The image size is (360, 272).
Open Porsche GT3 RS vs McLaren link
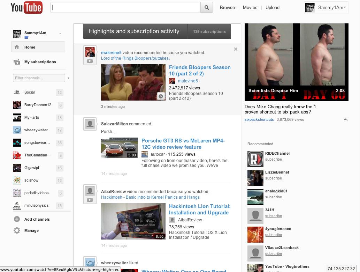click(183, 144)
